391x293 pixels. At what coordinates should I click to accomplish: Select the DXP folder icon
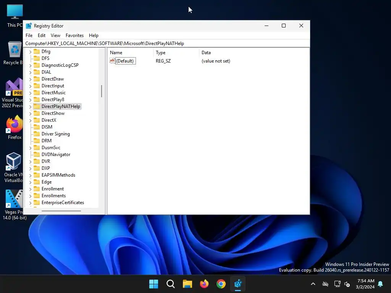tap(37, 168)
